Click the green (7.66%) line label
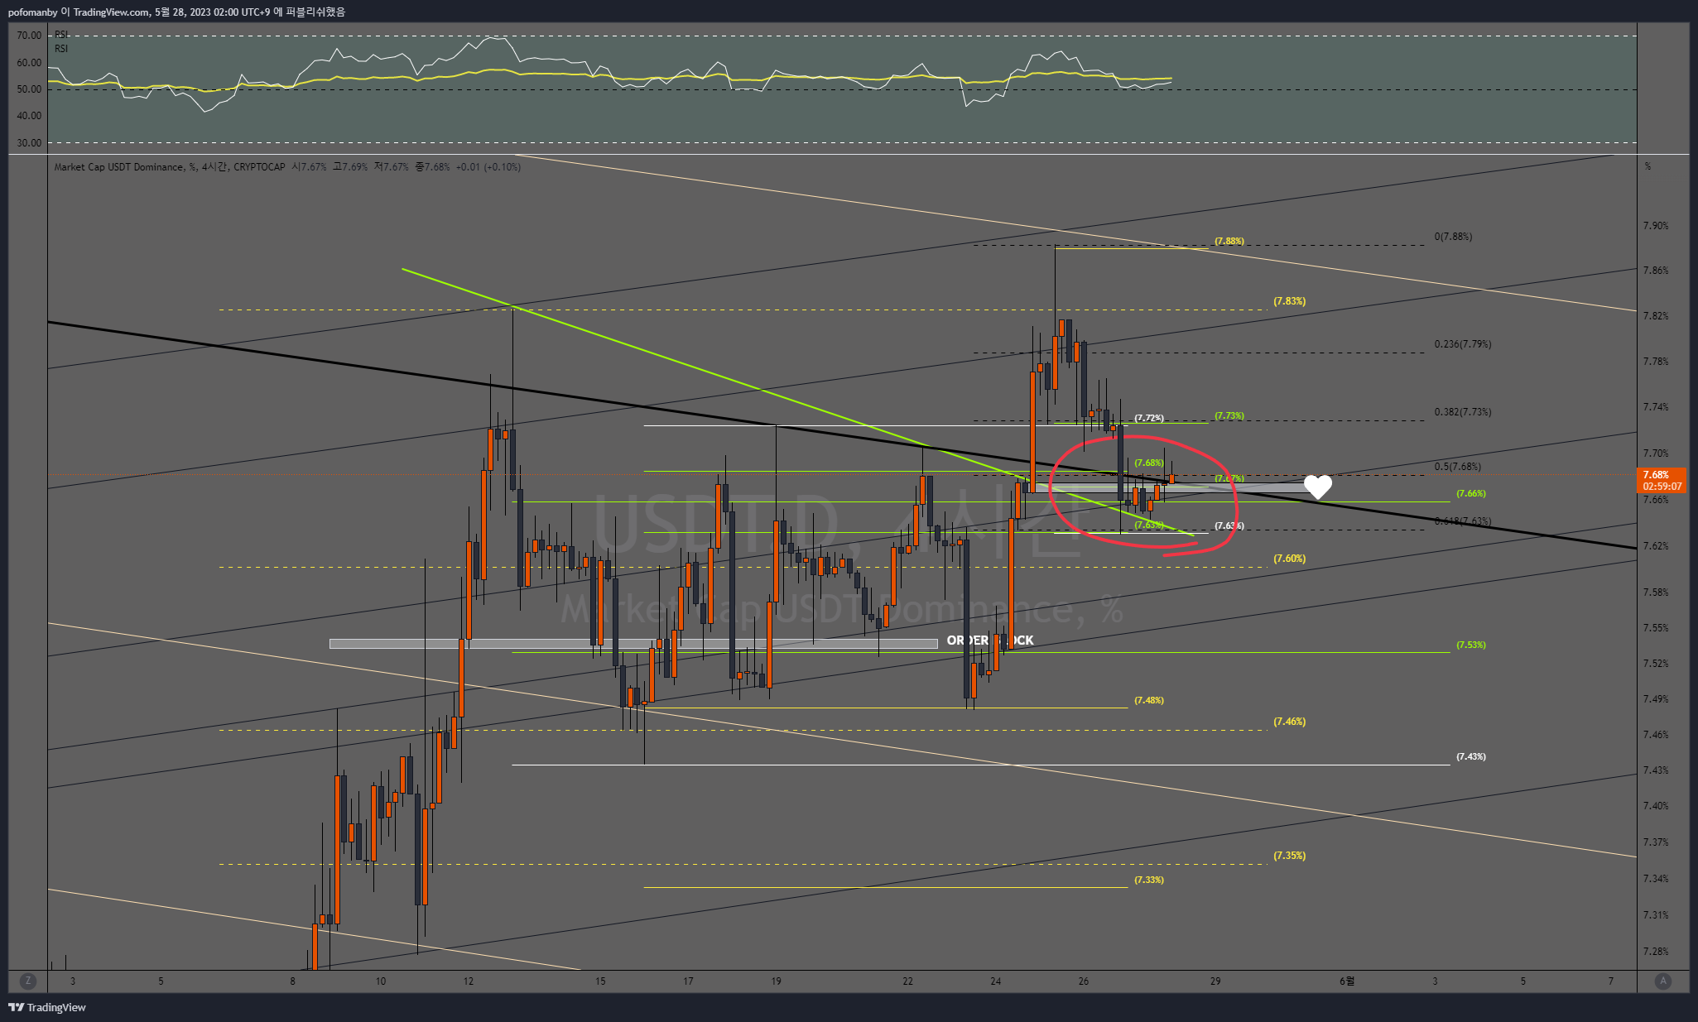This screenshot has width=1698, height=1022. coord(1470,493)
